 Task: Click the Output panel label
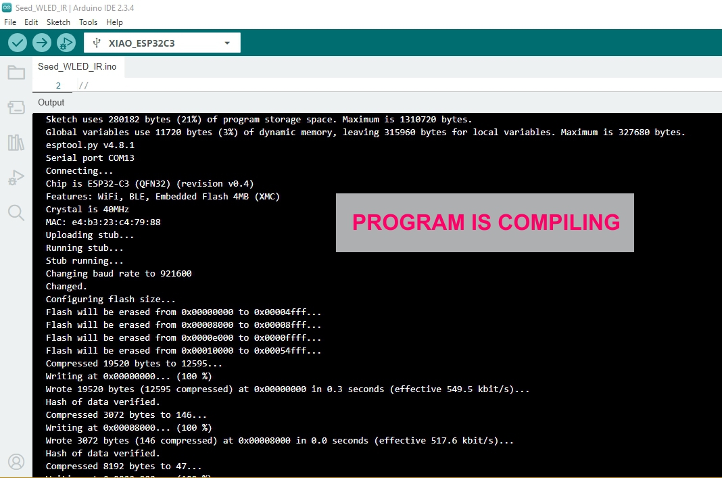click(x=51, y=102)
